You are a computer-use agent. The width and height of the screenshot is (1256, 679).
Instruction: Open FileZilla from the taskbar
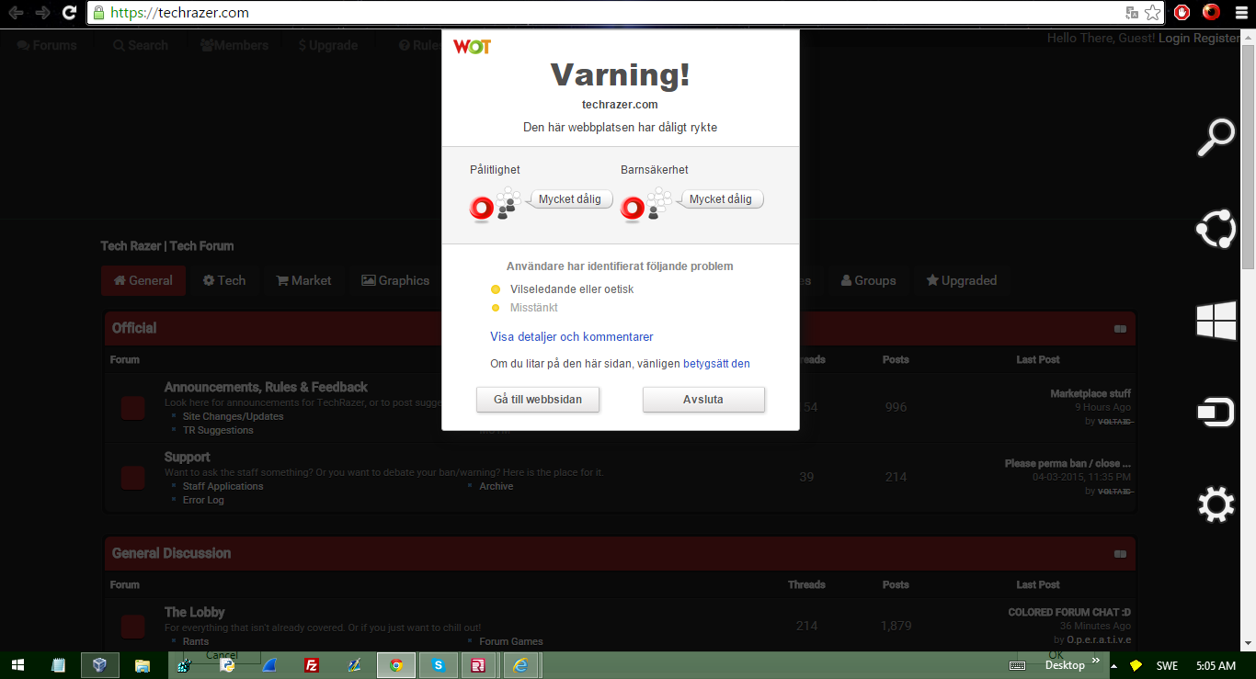[x=311, y=665]
